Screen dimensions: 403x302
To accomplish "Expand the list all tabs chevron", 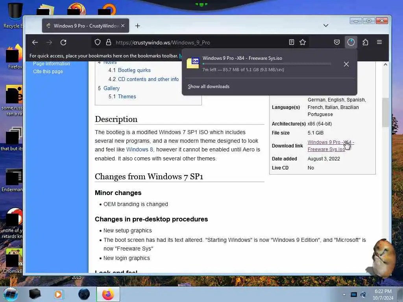I will pyautogui.click(x=325, y=26).
